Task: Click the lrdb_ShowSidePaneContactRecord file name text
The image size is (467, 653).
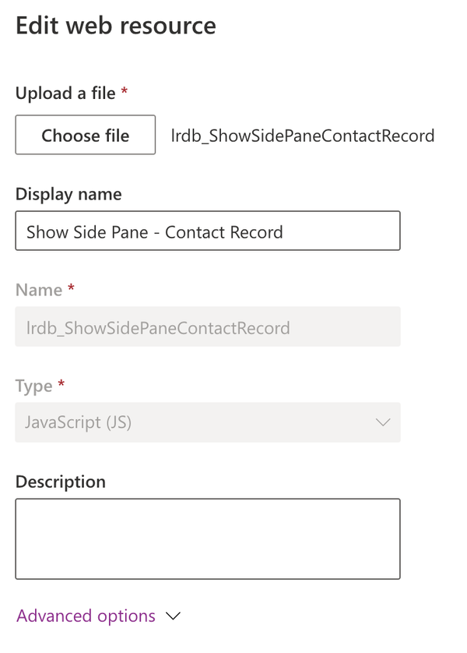Action: [302, 135]
